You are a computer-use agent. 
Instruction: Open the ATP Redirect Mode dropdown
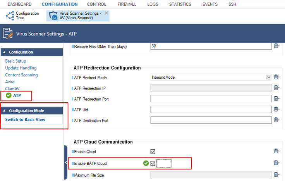[268, 77]
